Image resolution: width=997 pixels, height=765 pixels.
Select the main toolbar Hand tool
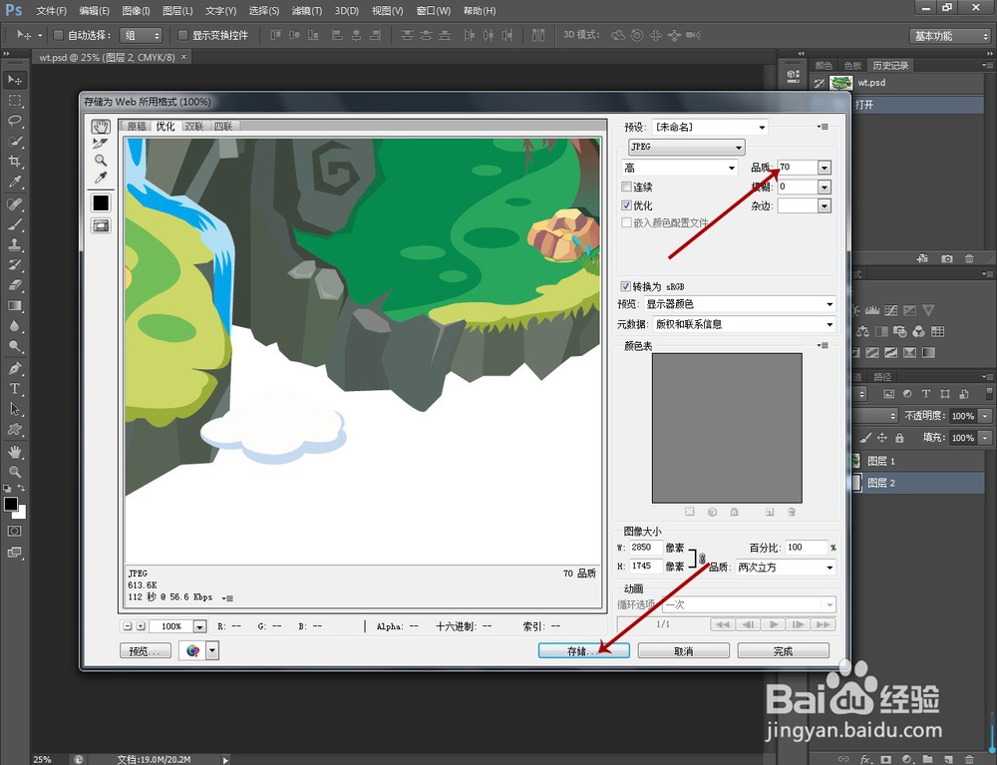[x=15, y=452]
